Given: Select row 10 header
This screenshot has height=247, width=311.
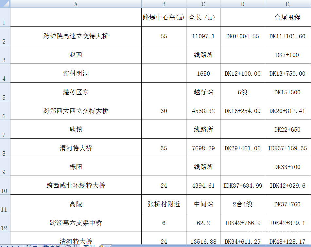Looking at the screenshot, I should point(5,185).
